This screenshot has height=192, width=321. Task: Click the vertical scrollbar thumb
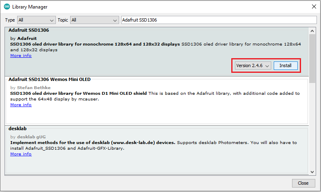click(x=312, y=59)
